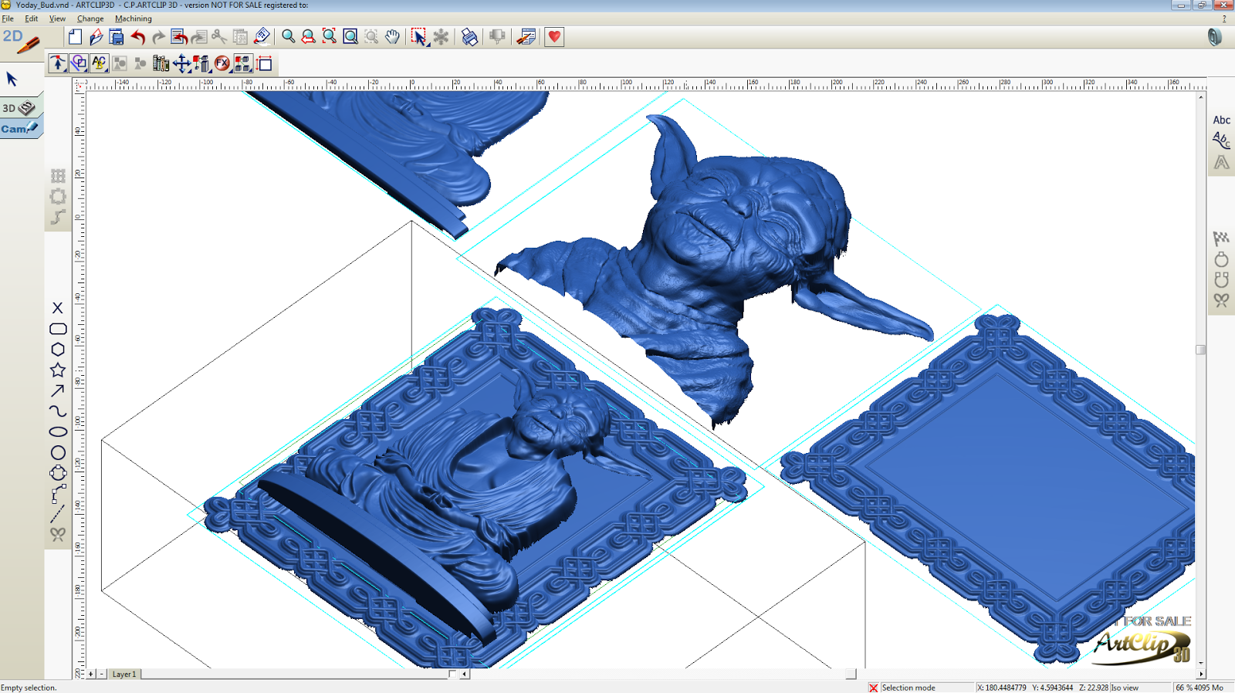Open the red FX effects tool

click(x=222, y=63)
